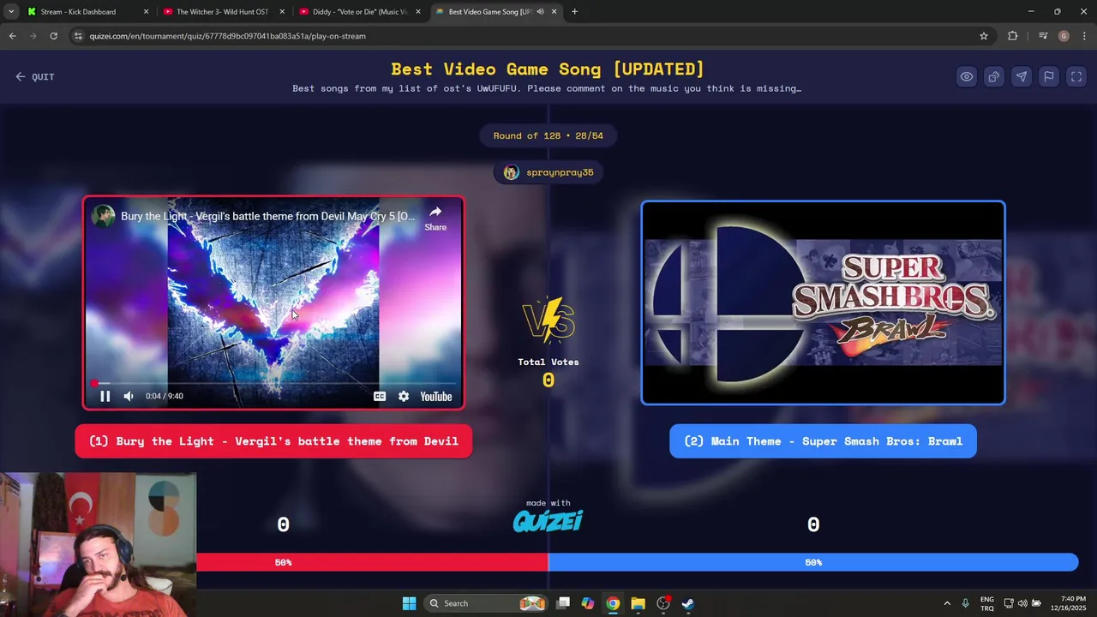Click the flag report icon
This screenshot has width=1097, height=617.
coord(1049,76)
